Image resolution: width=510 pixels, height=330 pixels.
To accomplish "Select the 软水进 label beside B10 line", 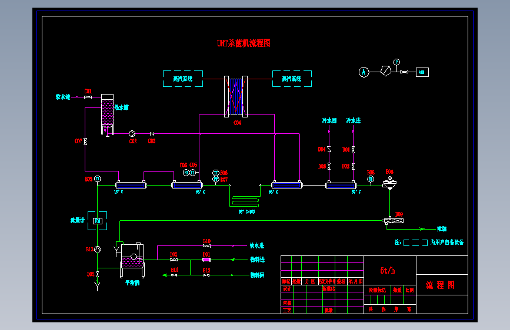I will pos(257,245).
